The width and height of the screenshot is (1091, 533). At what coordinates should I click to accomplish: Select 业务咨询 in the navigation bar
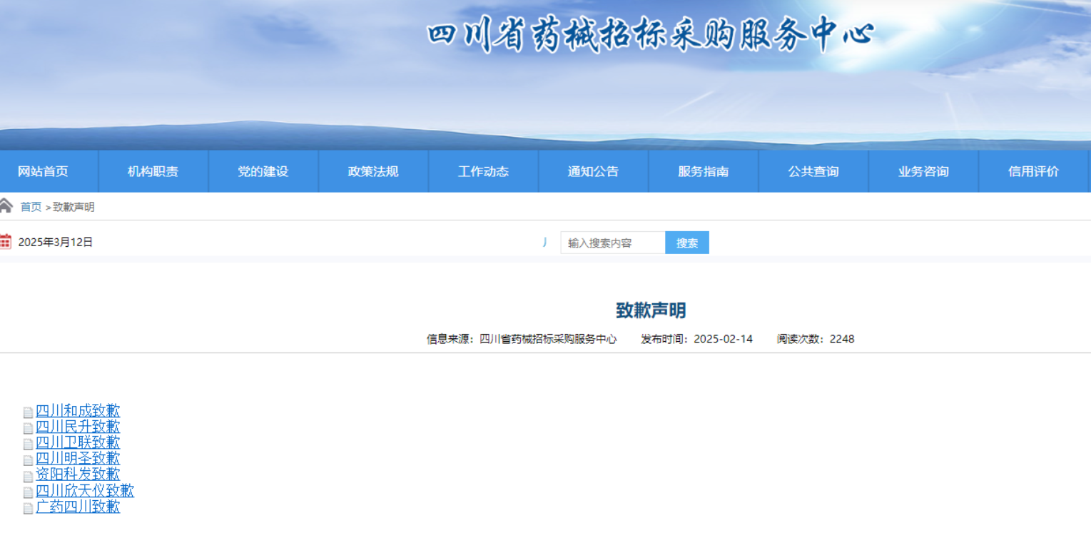(923, 171)
